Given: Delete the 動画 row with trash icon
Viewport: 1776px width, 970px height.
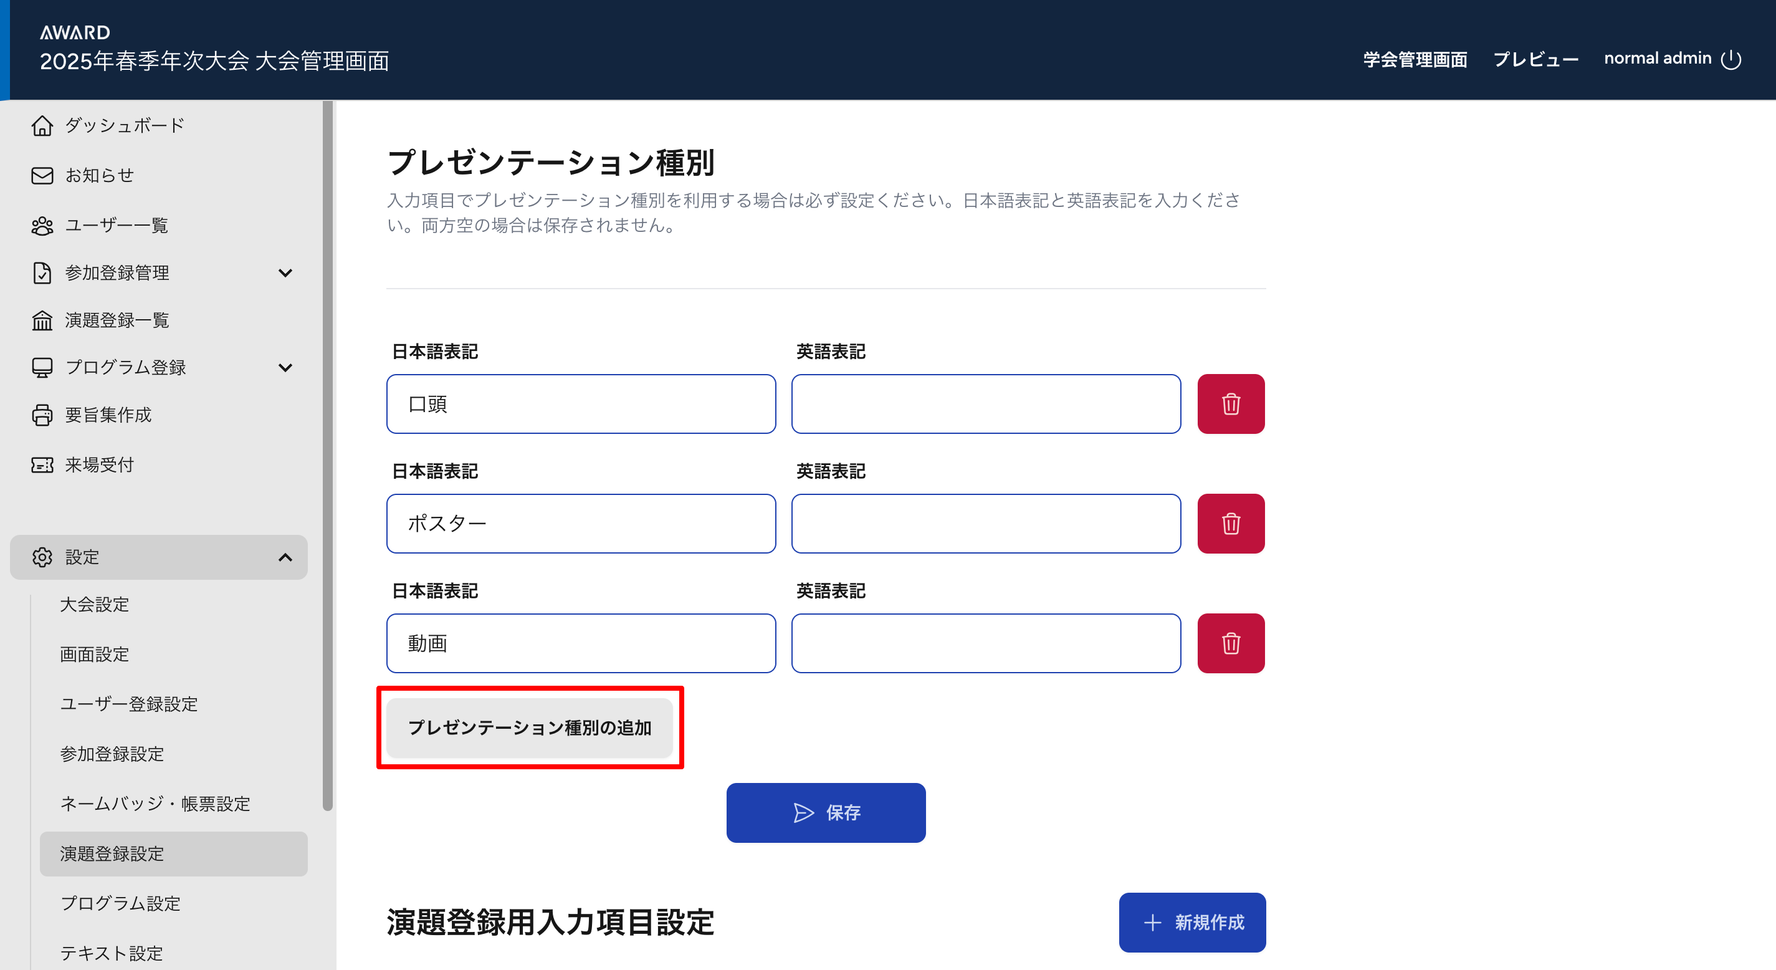Looking at the screenshot, I should (1231, 643).
